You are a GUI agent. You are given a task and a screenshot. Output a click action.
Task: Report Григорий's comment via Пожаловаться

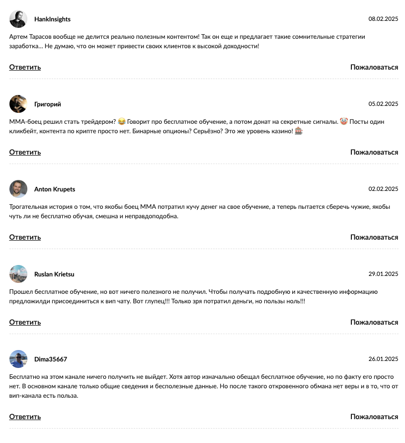pos(374,152)
